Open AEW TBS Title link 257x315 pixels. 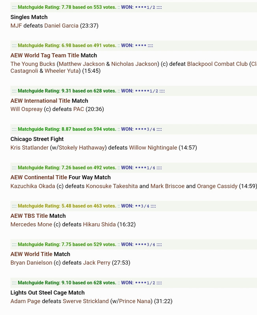click(x=29, y=216)
